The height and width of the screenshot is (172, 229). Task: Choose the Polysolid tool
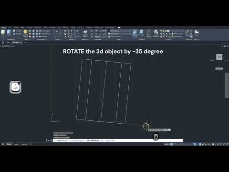point(17,31)
